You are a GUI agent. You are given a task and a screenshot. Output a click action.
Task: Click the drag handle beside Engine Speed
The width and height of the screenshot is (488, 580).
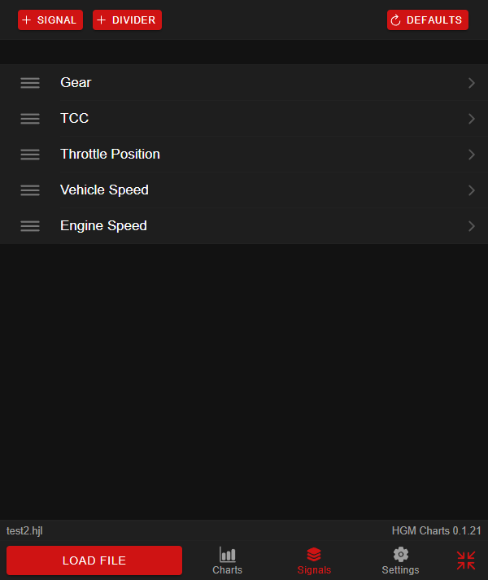coord(30,226)
